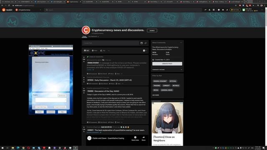Screen dimensions: 267x150
Task: Click the Windows Start button
Action: coord(3,148)
